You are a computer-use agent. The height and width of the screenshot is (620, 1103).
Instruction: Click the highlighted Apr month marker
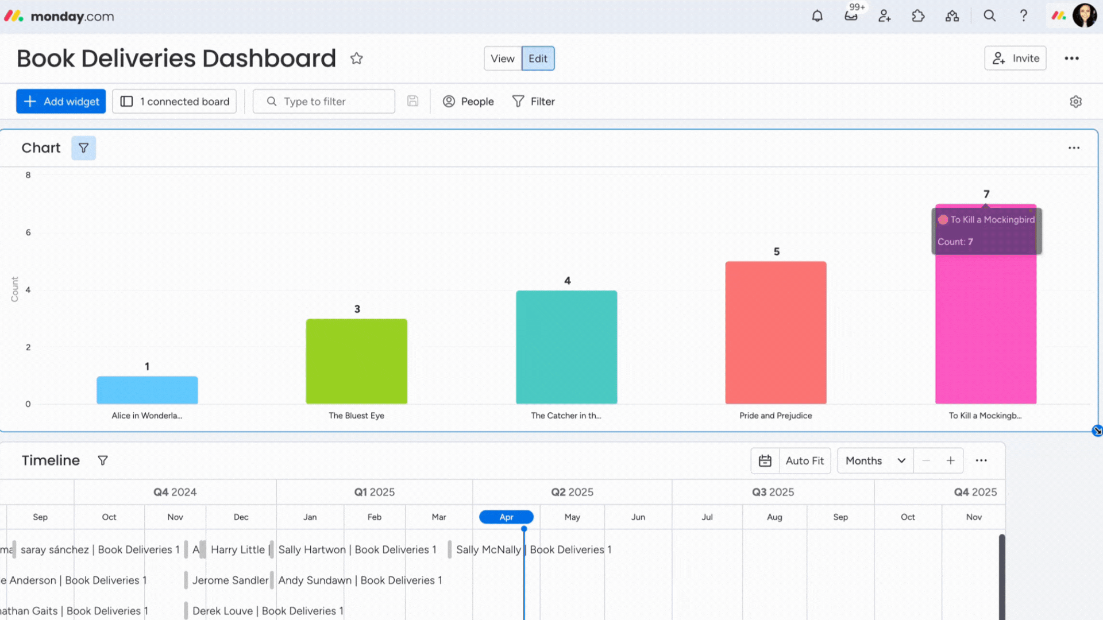[x=506, y=517]
